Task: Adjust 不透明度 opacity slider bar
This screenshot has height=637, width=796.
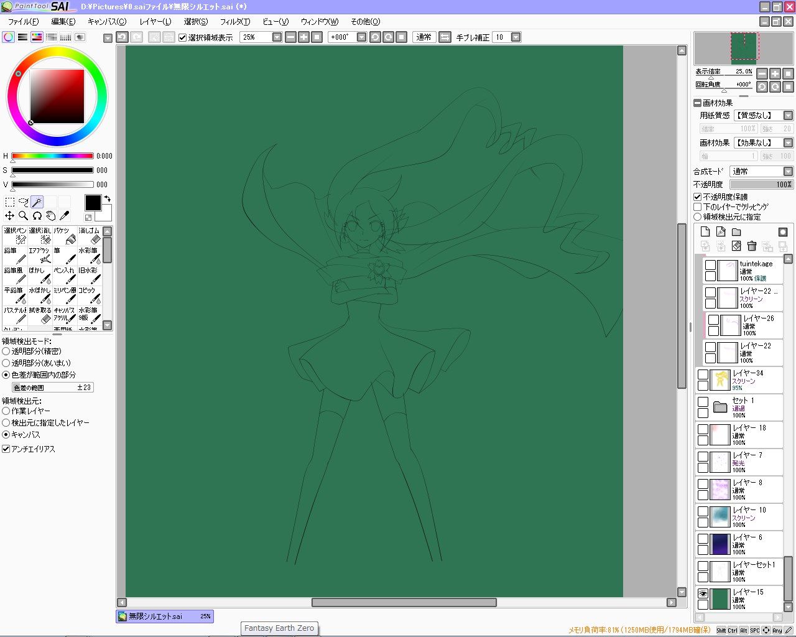Action: [761, 185]
